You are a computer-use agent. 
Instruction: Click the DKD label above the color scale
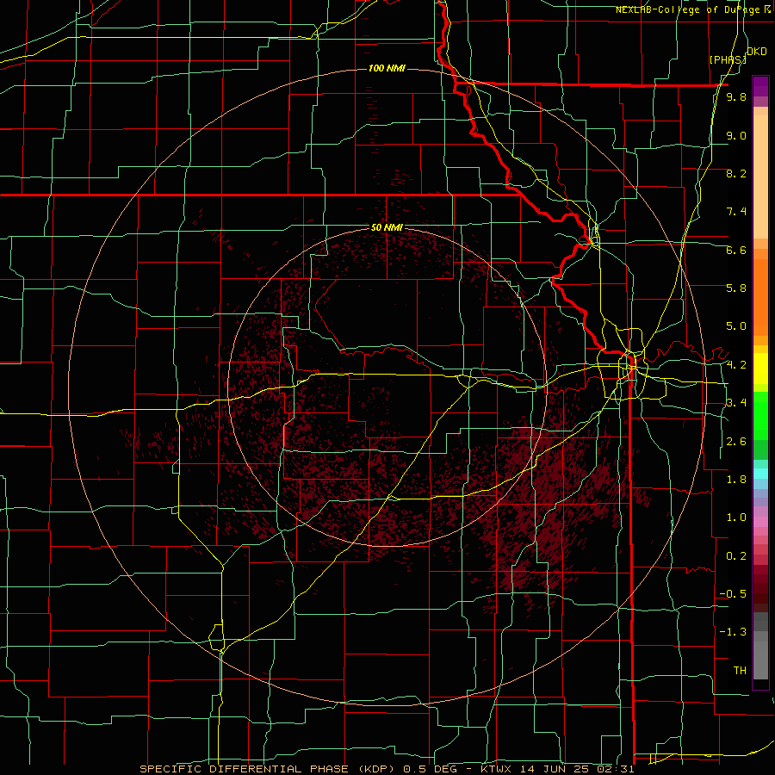point(756,52)
